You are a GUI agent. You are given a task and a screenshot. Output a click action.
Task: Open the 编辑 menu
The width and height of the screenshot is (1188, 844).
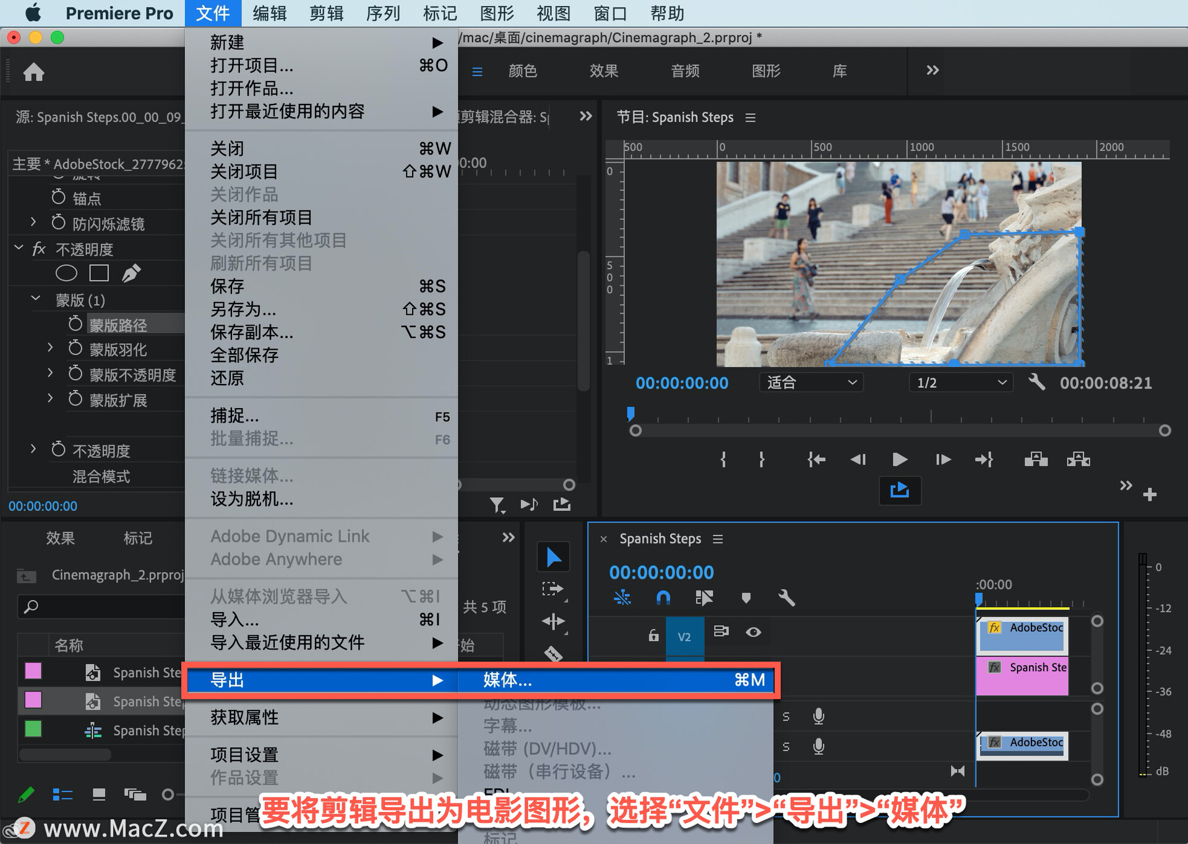click(x=269, y=13)
